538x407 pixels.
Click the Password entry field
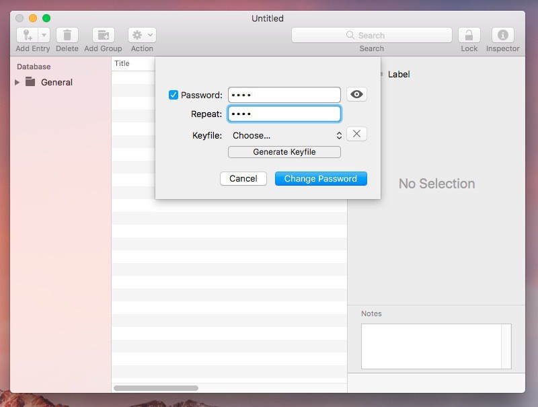coord(284,95)
